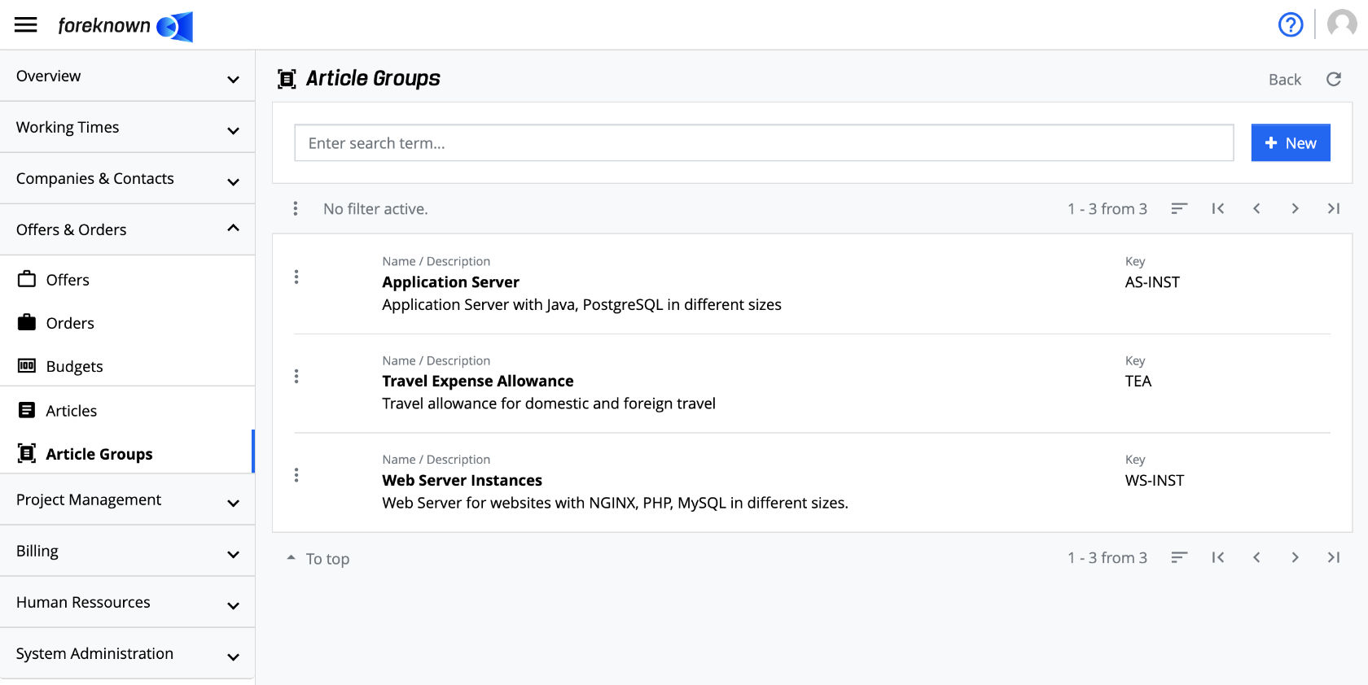Collapse the Offers & Orders section
1368x685 pixels.
(127, 229)
